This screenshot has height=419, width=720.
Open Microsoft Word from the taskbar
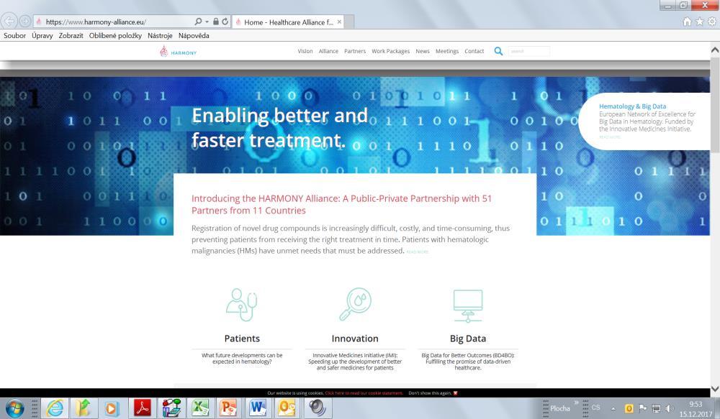tap(258, 408)
